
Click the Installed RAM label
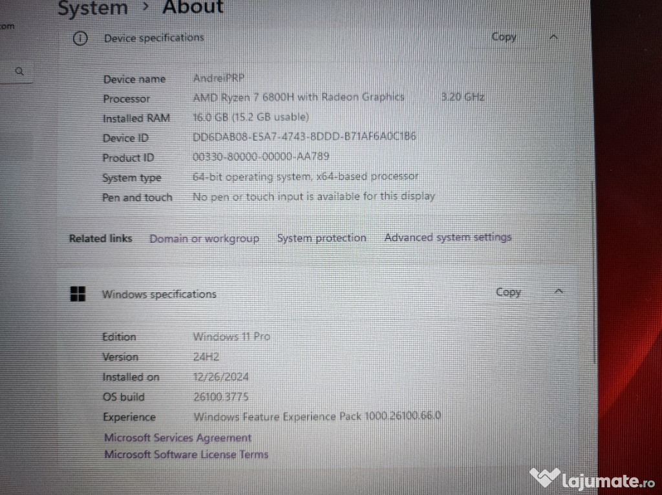[136, 119]
